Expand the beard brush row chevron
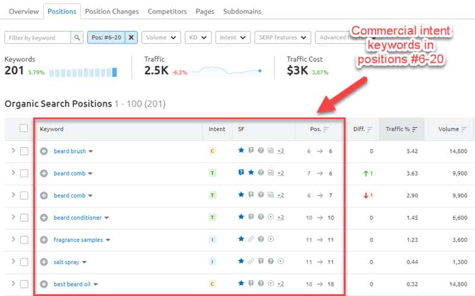 coord(13,151)
